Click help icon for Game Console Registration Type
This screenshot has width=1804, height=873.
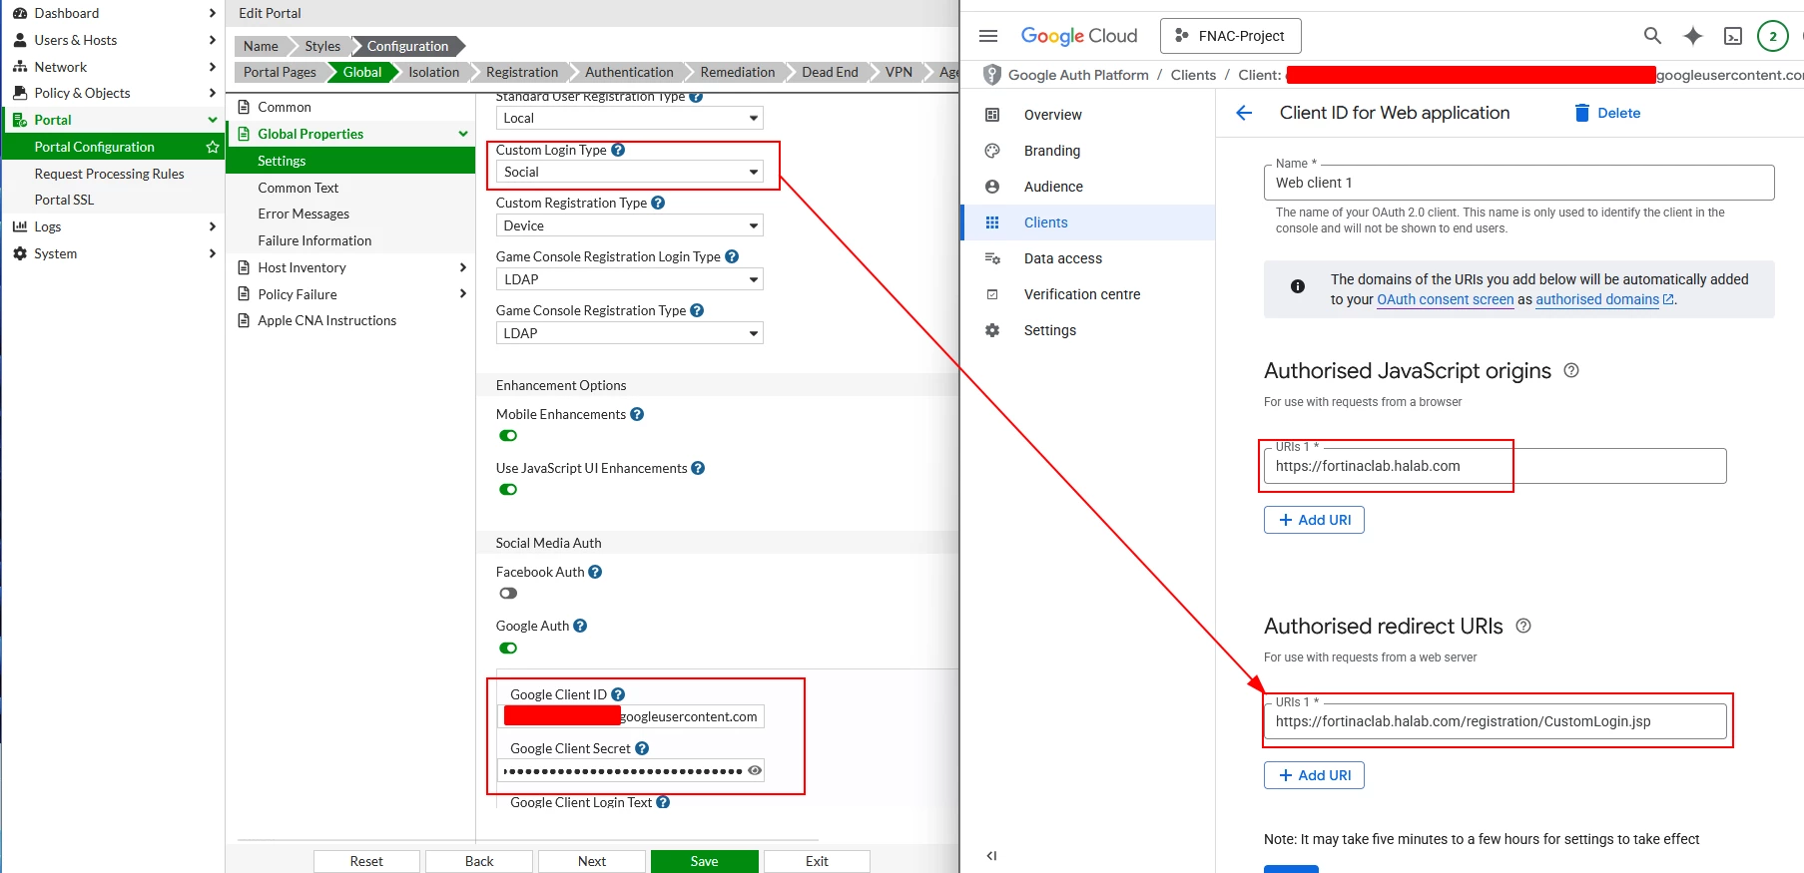697,310
